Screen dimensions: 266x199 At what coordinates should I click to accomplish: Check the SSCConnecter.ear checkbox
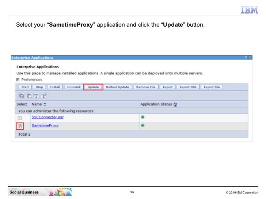(x=20, y=118)
